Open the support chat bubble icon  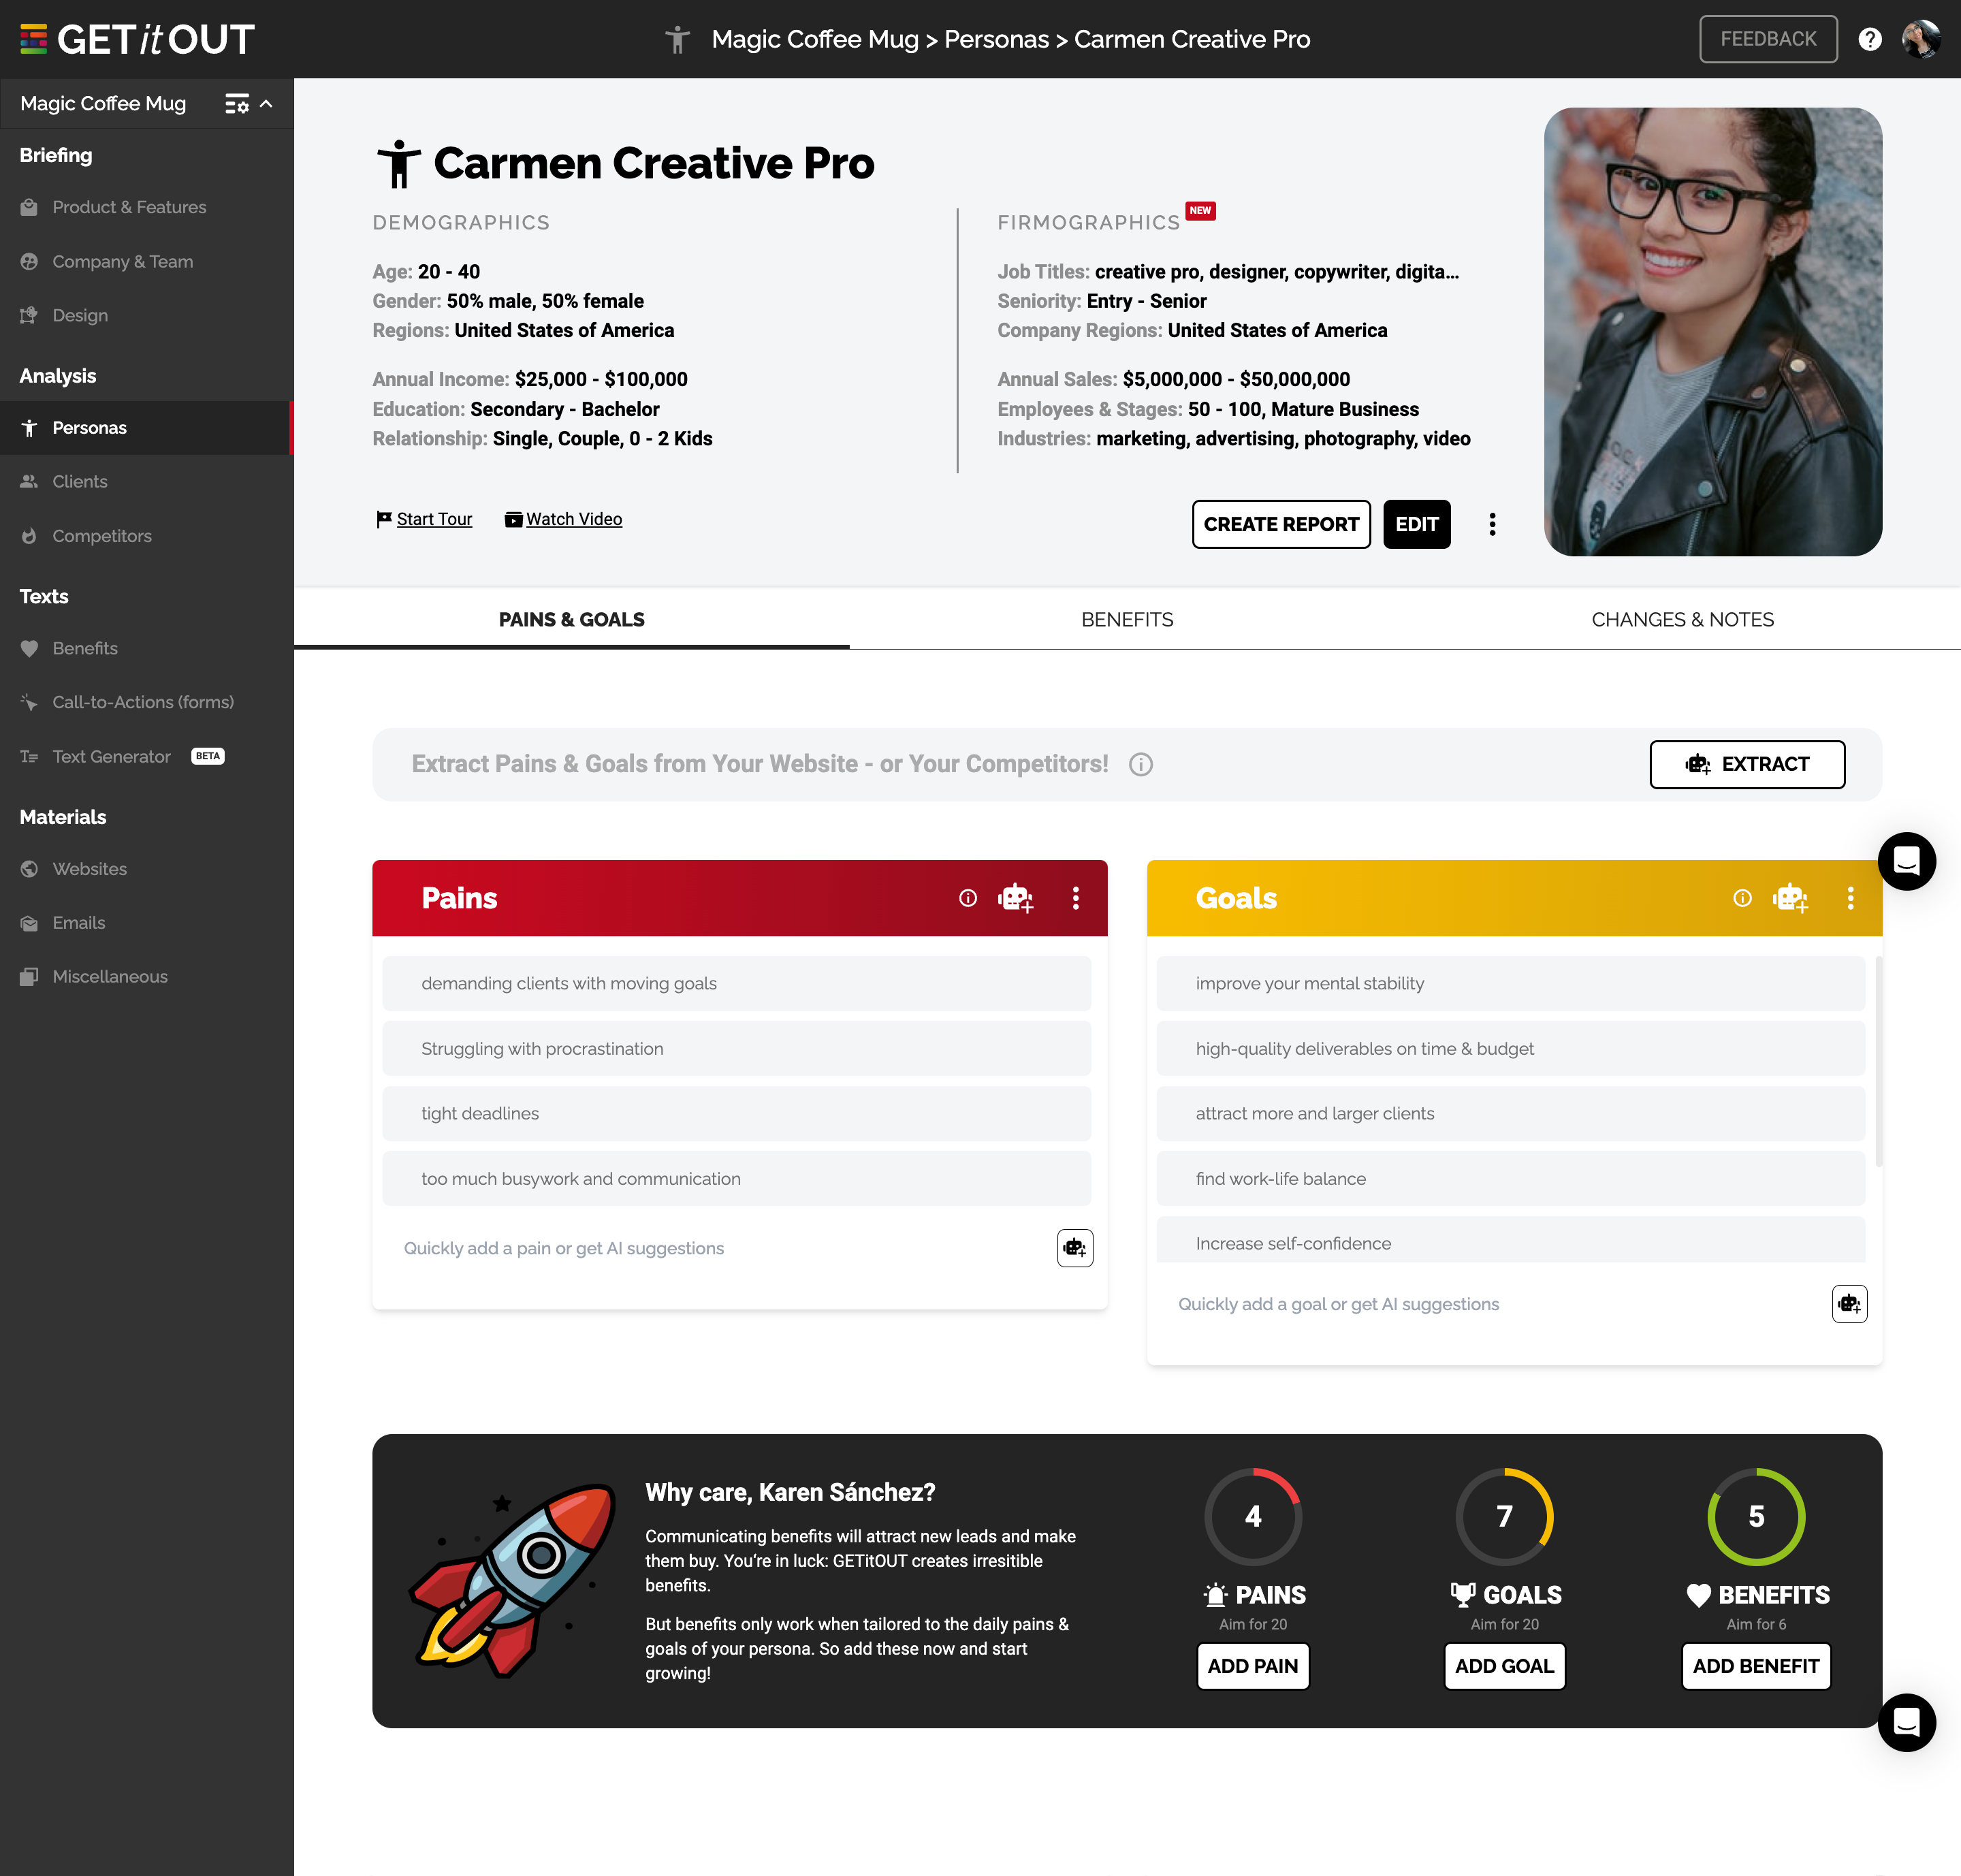click(x=1906, y=1722)
